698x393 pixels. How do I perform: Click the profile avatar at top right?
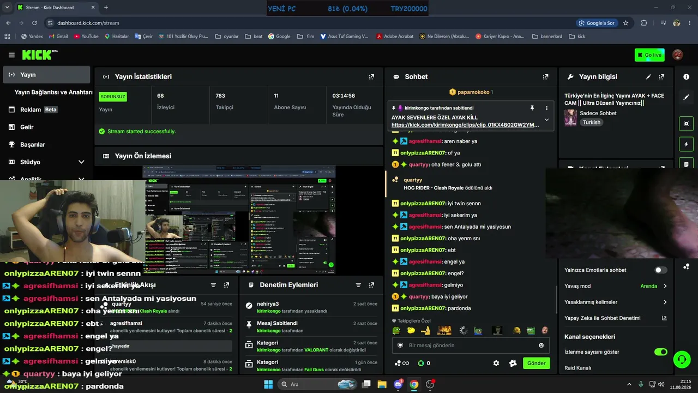click(677, 55)
